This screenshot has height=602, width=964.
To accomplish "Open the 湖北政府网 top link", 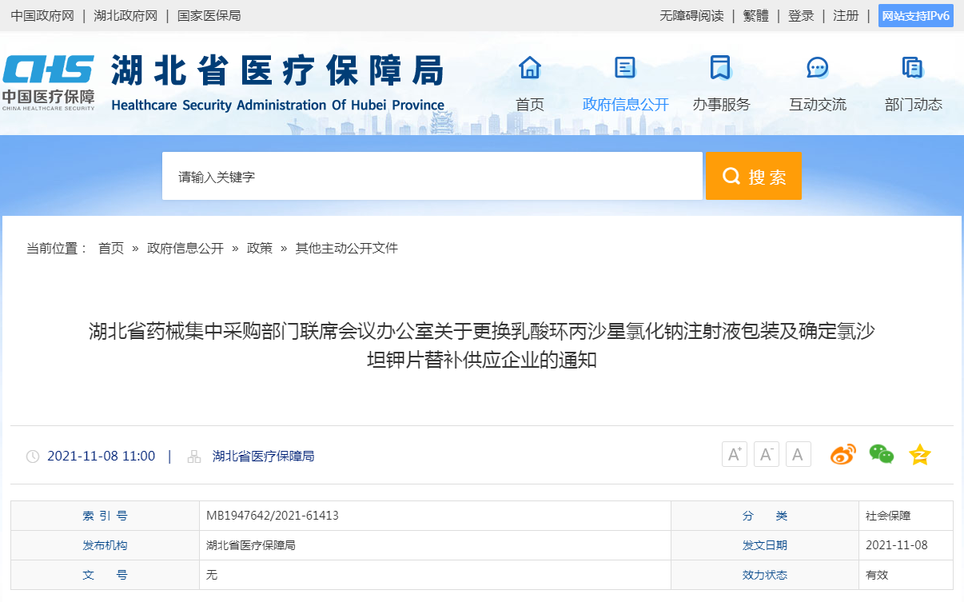I will (125, 15).
